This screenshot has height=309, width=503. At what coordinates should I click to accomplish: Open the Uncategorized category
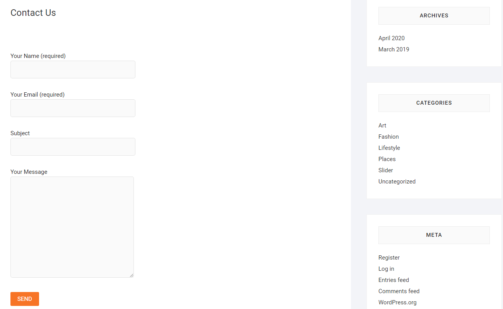pos(397,182)
